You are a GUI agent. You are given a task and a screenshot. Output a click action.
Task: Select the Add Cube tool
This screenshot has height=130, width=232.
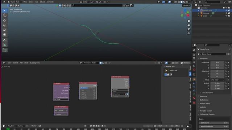click(5, 50)
